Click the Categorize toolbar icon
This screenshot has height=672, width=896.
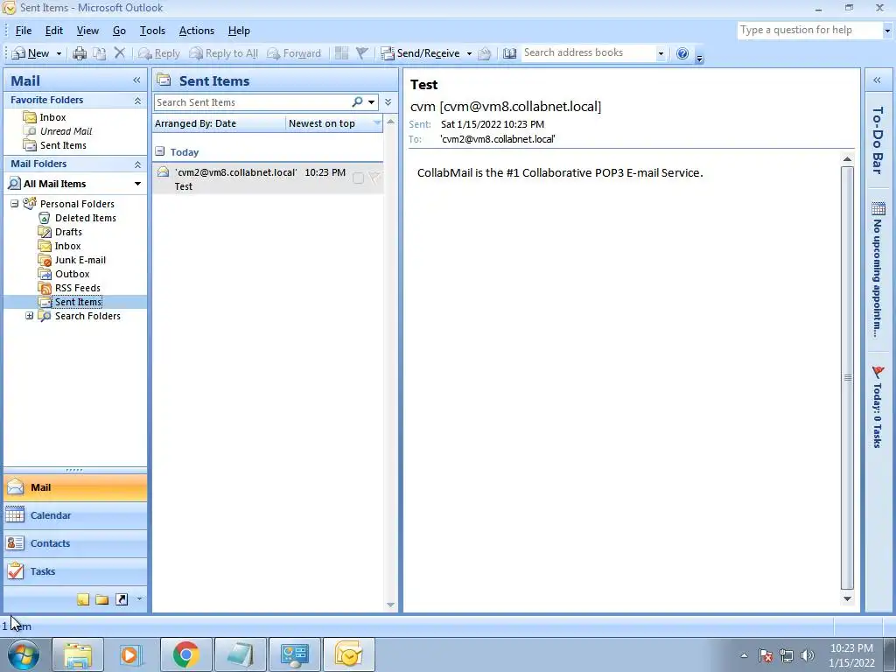[x=342, y=53]
